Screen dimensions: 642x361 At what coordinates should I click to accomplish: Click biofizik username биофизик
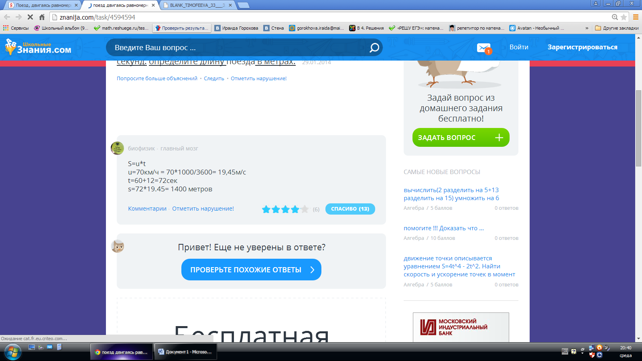pyautogui.click(x=141, y=148)
